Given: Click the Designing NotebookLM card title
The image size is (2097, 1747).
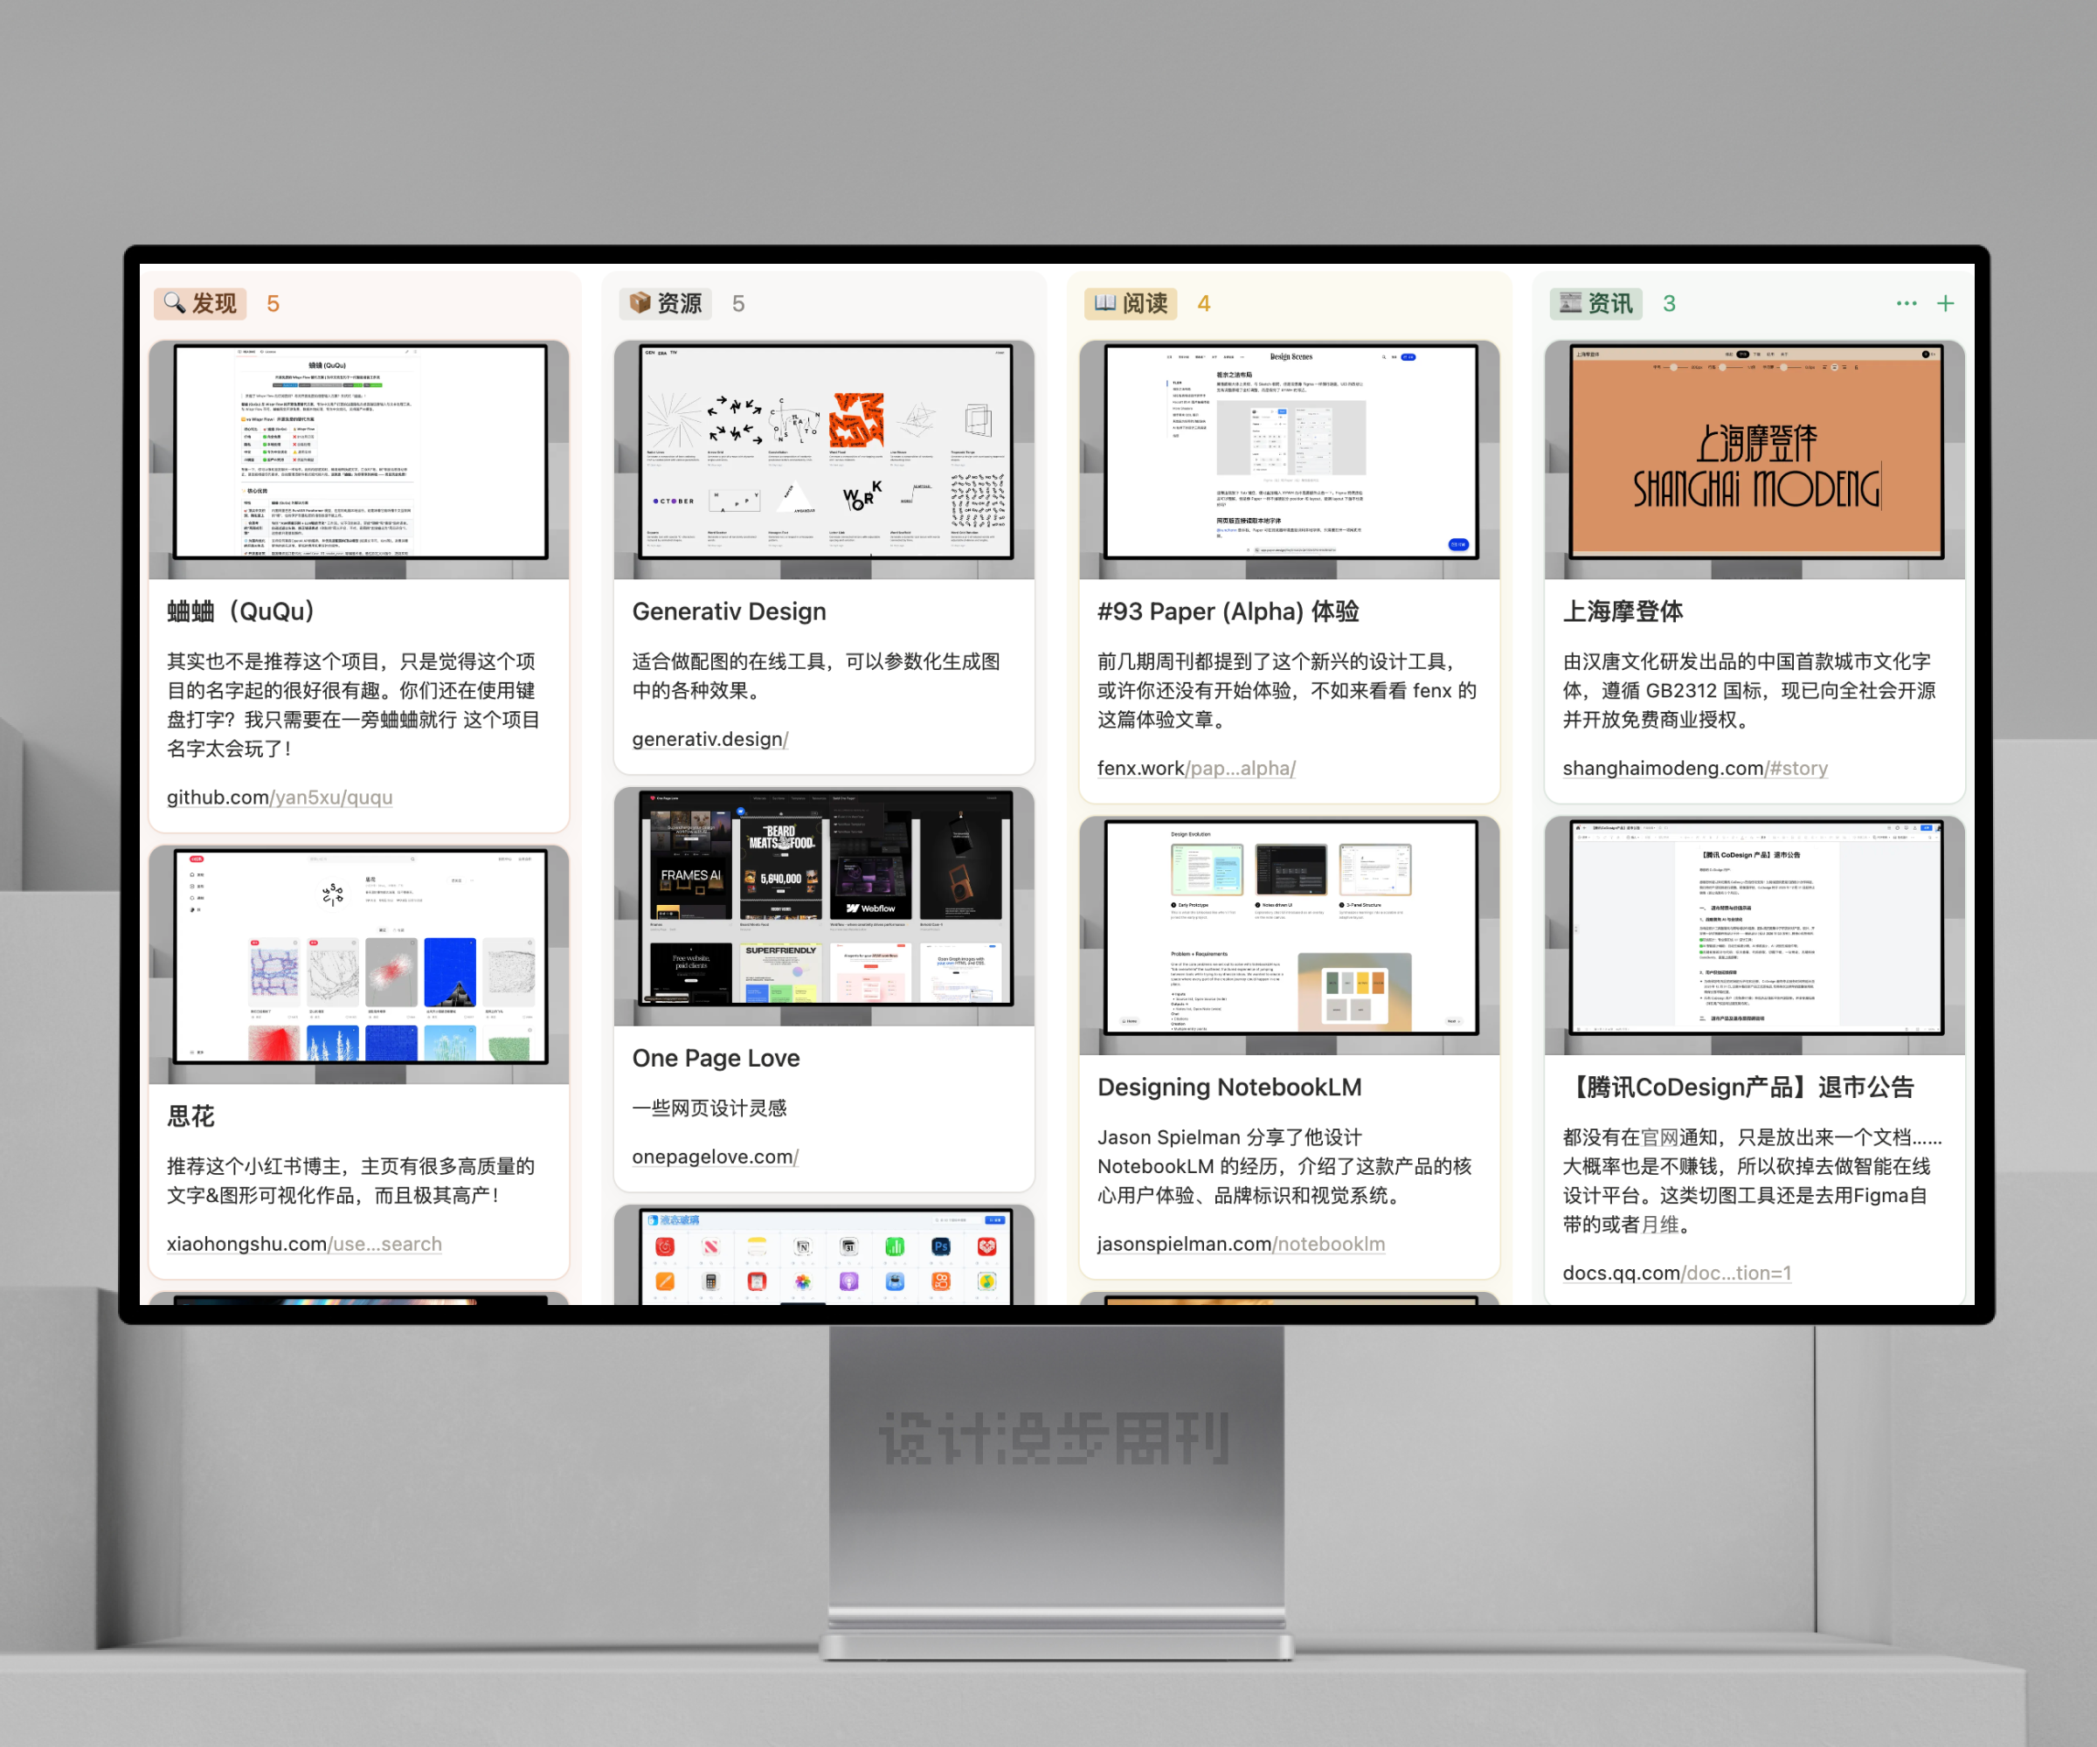Looking at the screenshot, I should [1229, 1088].
